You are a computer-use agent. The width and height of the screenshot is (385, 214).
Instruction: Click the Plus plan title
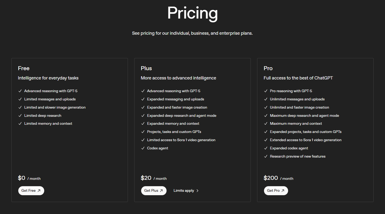(146, 68)
